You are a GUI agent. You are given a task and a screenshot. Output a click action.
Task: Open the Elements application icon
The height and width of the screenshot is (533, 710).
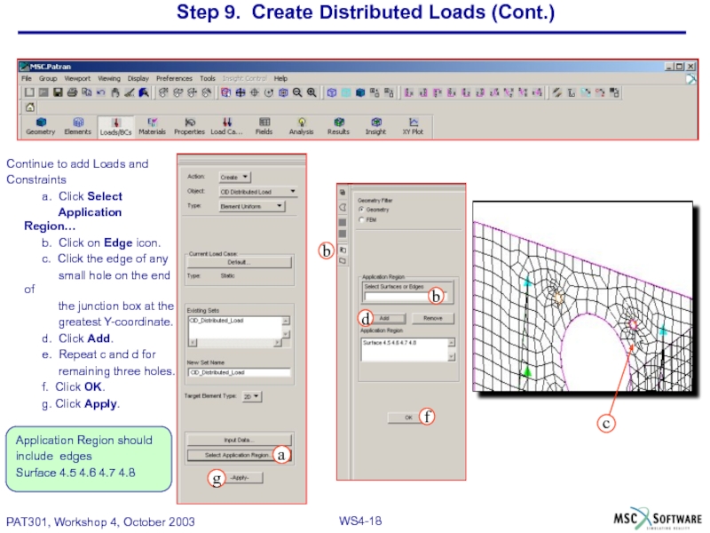(x=77, y=125)
